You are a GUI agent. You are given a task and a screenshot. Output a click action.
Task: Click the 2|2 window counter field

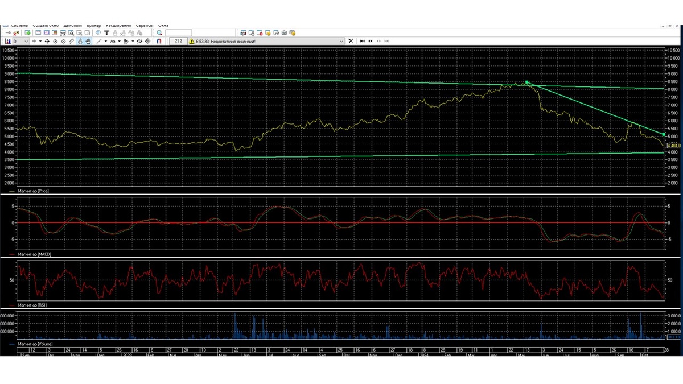click(179, 41)
